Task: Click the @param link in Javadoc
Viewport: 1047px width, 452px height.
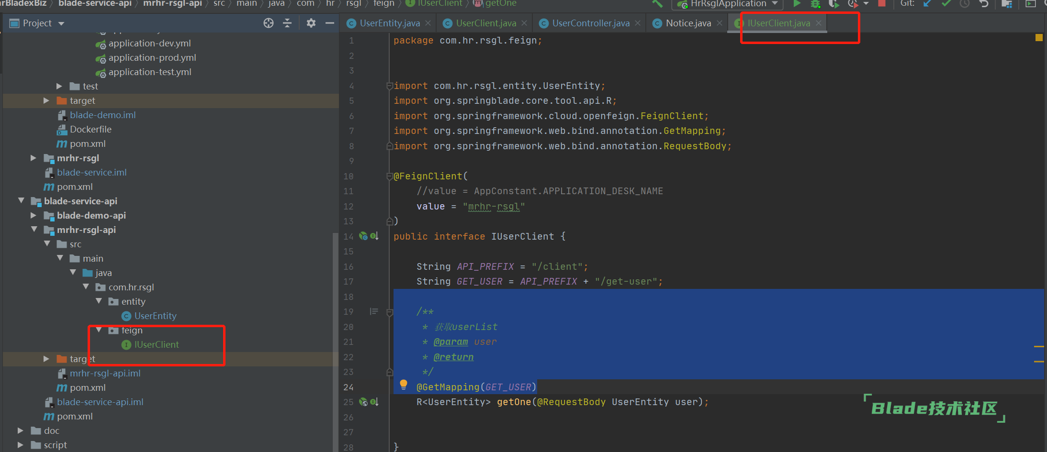Action: click(450, 342)
